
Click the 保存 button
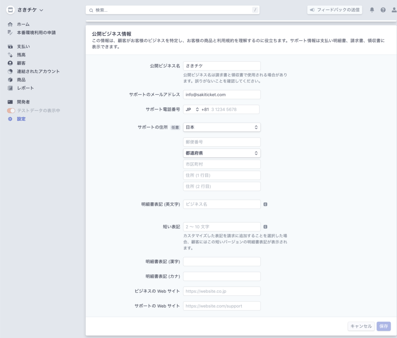coord(383,326)
